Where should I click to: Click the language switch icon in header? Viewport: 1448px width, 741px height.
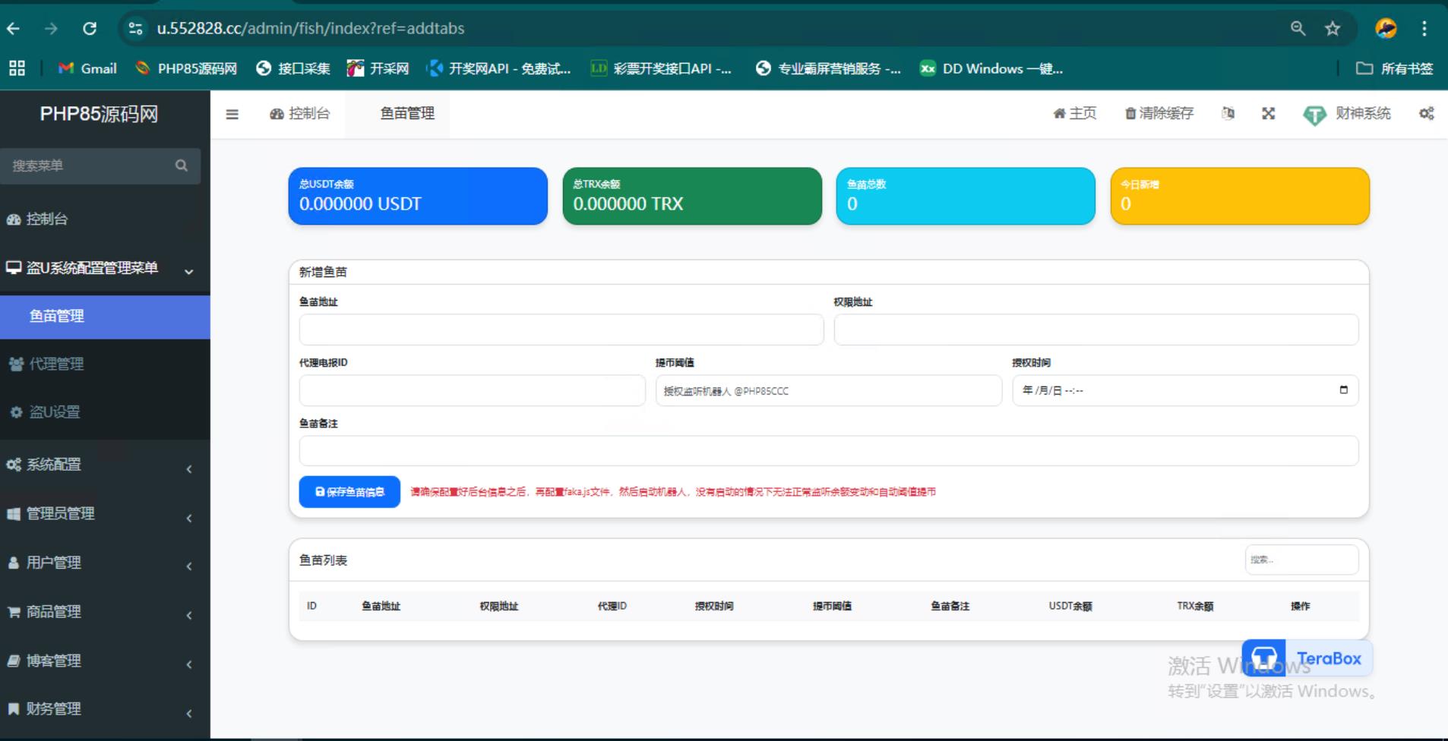1228,114
